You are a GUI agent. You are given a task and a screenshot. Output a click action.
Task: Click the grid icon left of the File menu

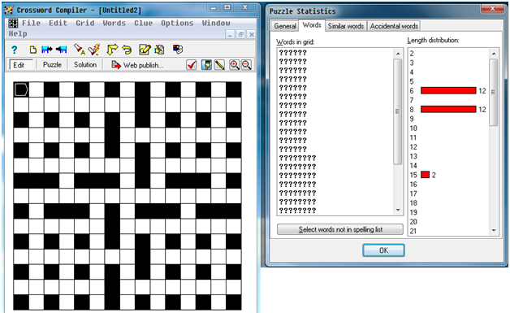click(x=13, y=23)
